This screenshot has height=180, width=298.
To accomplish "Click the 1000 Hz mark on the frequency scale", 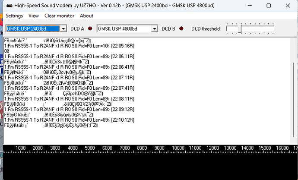I will coord(21,148).
